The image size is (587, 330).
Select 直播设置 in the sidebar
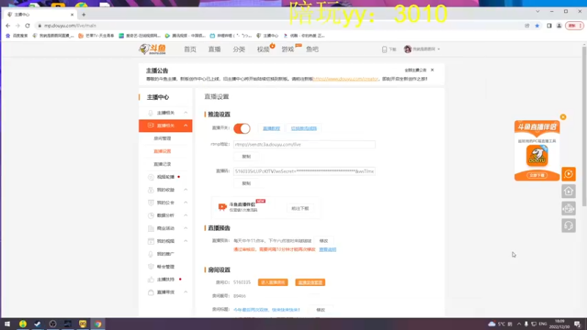162,151
